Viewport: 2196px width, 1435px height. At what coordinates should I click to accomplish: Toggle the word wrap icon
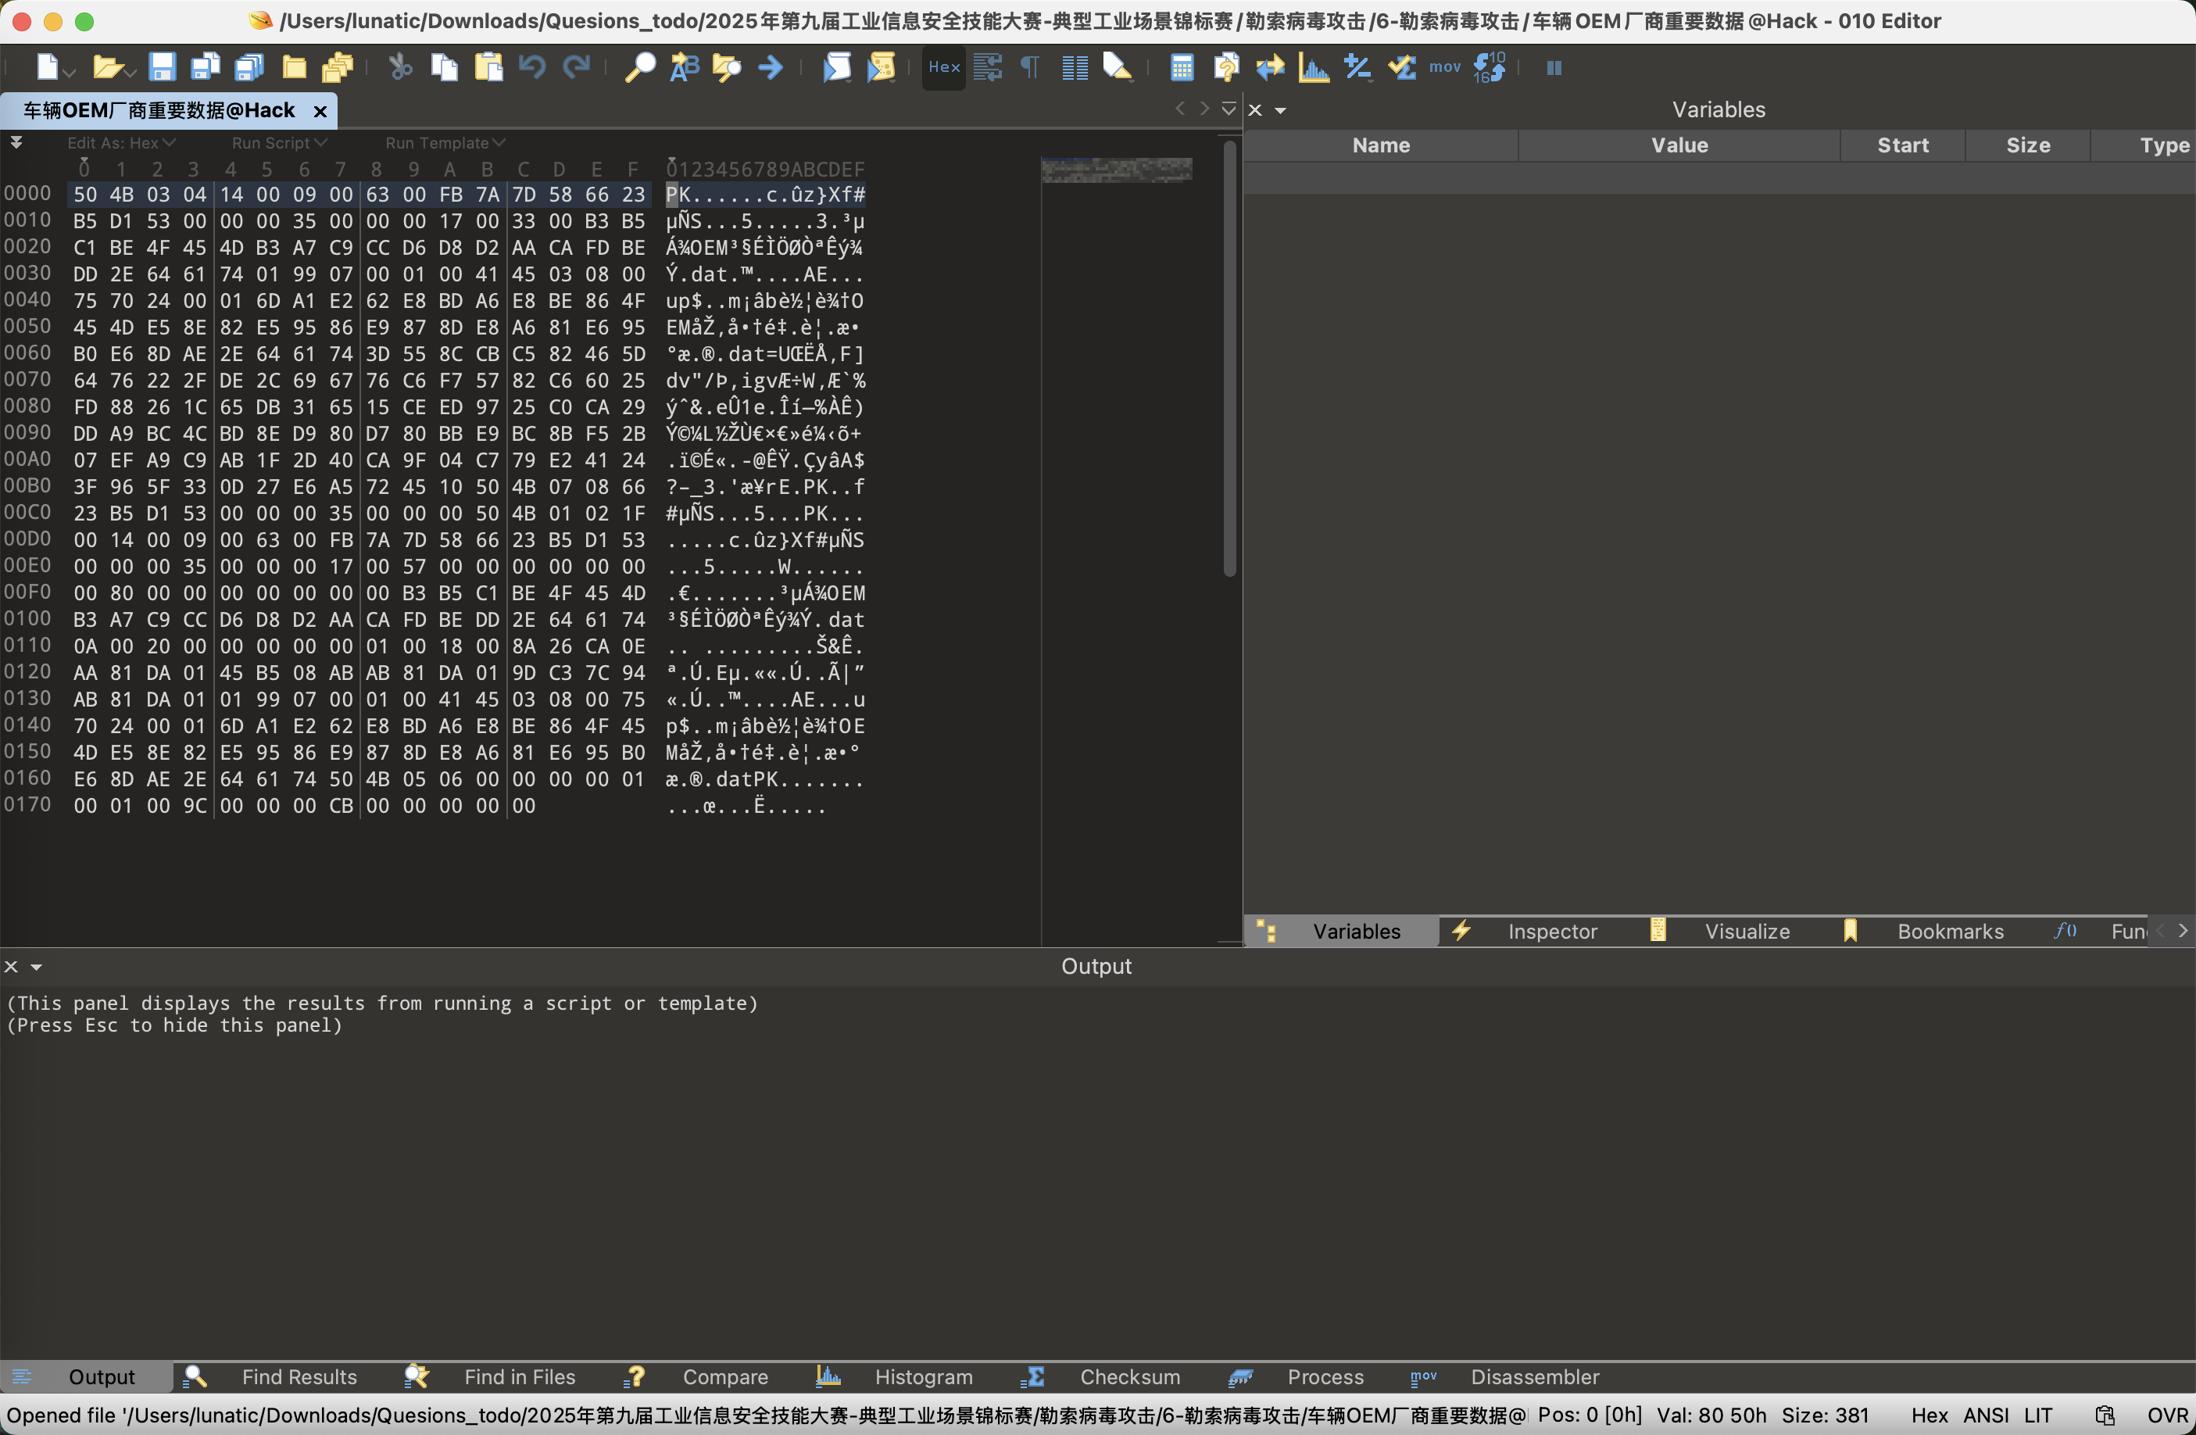(987, 66)
